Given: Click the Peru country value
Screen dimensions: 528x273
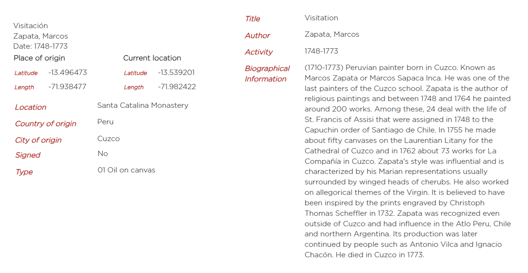Looking at the screenshot, I should pos(105,122).
